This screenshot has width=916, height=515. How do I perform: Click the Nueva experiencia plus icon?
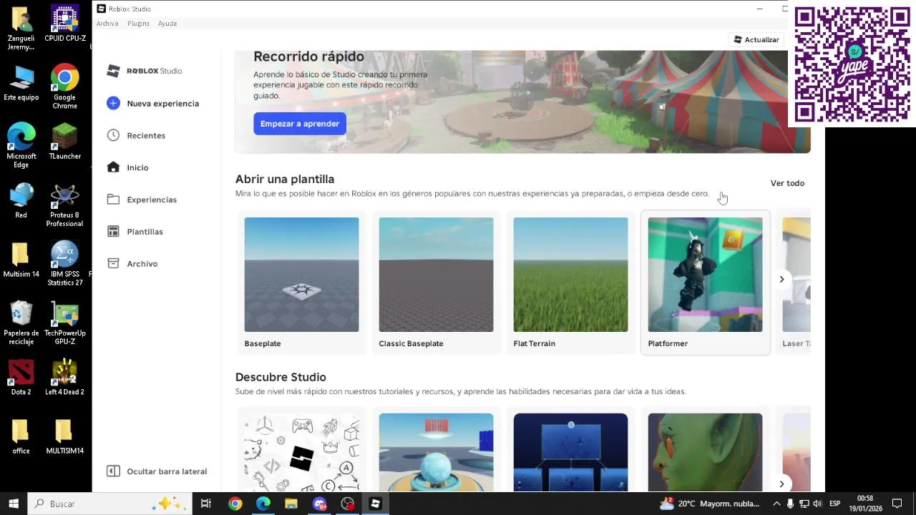(x=113, y=103)
